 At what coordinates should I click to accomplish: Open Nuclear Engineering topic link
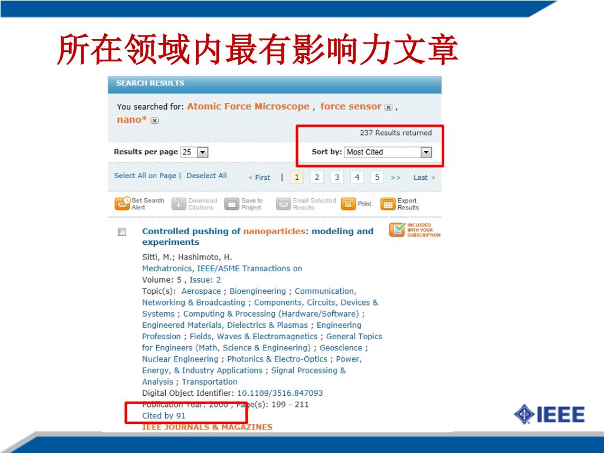(x=180, y=359)
